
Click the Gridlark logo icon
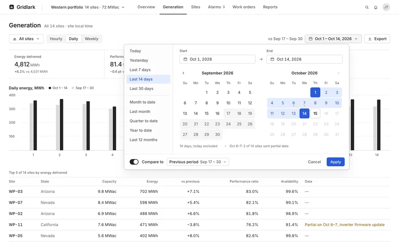[x=12, y=7]
